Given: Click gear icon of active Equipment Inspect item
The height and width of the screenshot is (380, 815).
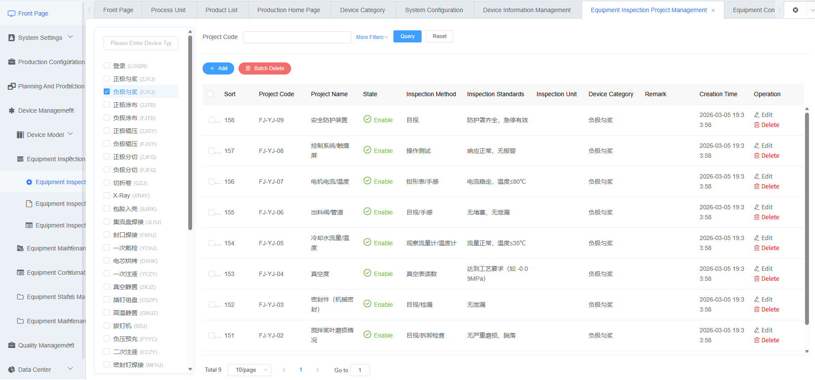Looking at the screenshot, I should pyautogui.click(x=29, y=182).
